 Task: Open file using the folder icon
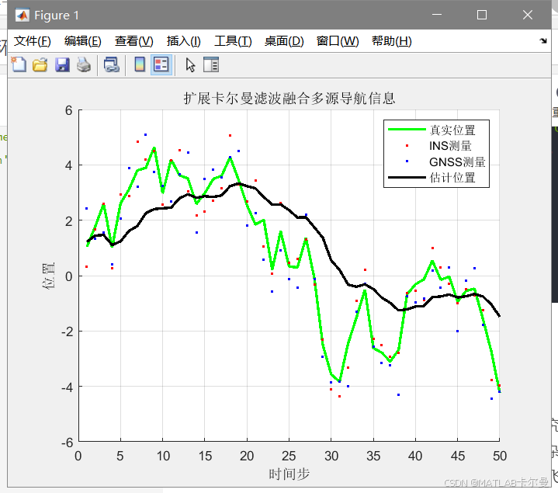point(40,64)
